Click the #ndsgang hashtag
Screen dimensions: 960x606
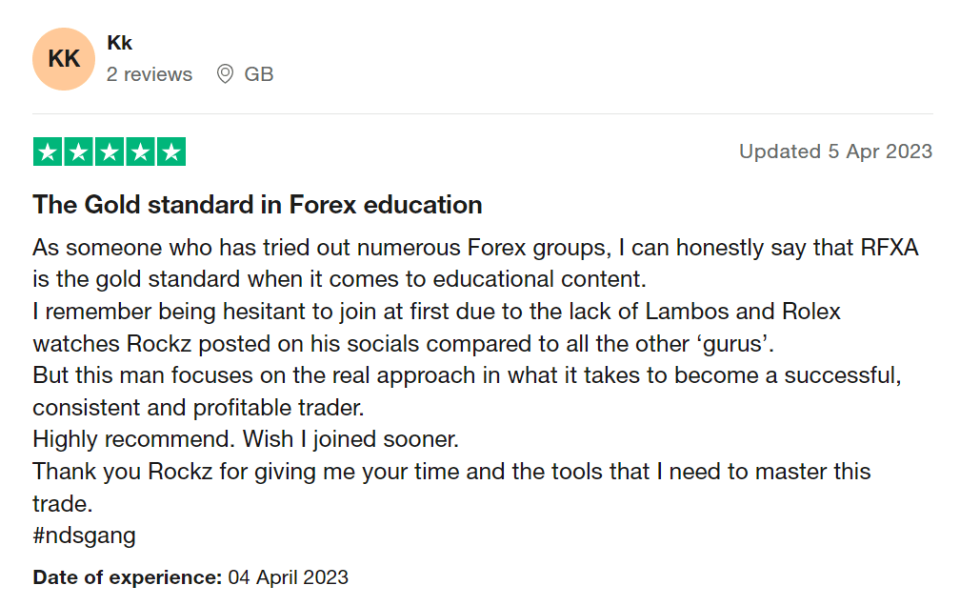tap(84, 535)
